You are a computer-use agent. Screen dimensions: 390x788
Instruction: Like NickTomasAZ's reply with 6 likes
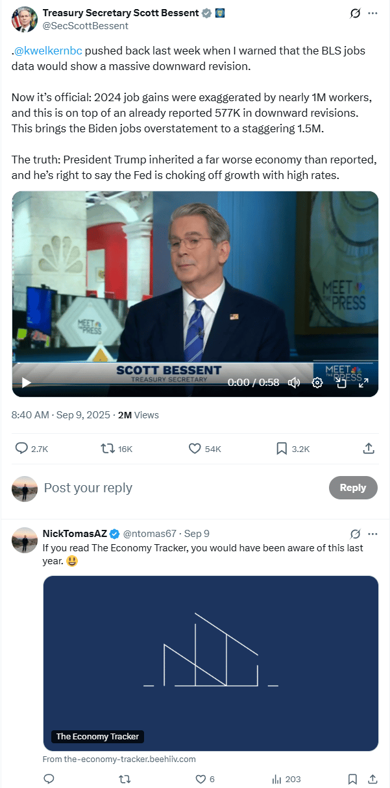204,779
